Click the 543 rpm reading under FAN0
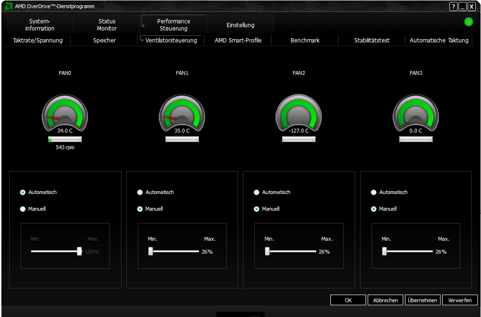The width and height of the screenshot is (481, 317). pyautogui.click(x=65, y=147)
